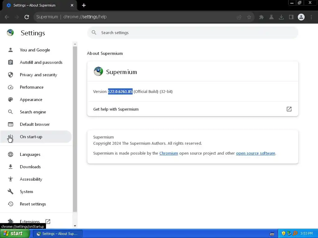Screen dimensions: 318x238
Task: Open Accessibility settings section
Action: pyautogui.click(x=36, y=179)
